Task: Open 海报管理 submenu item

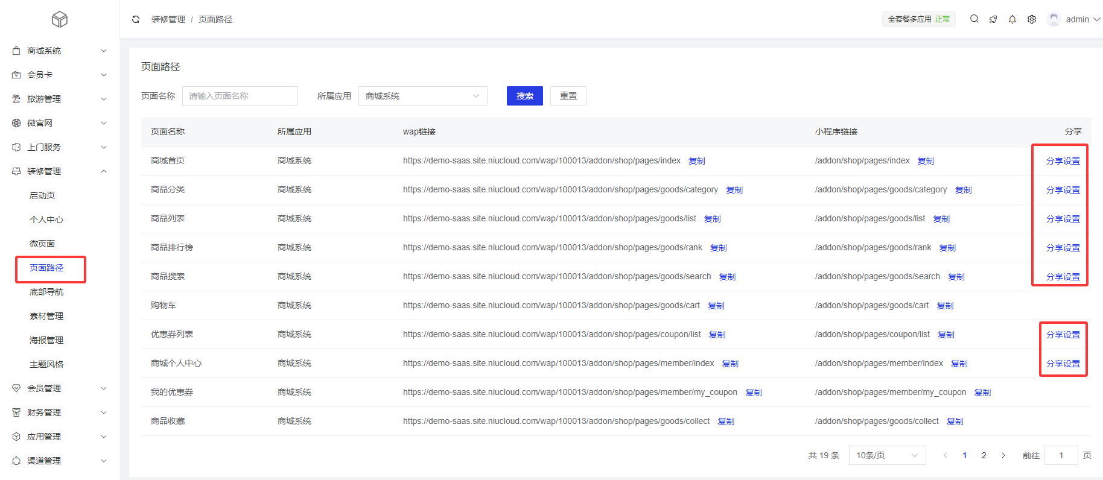Action: point(46,340)
